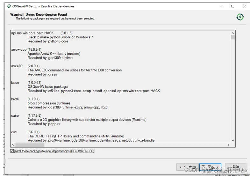
Task: Click 'Required by: gdal309-runtime' under arrow-cpp
Action: point(50,58)
